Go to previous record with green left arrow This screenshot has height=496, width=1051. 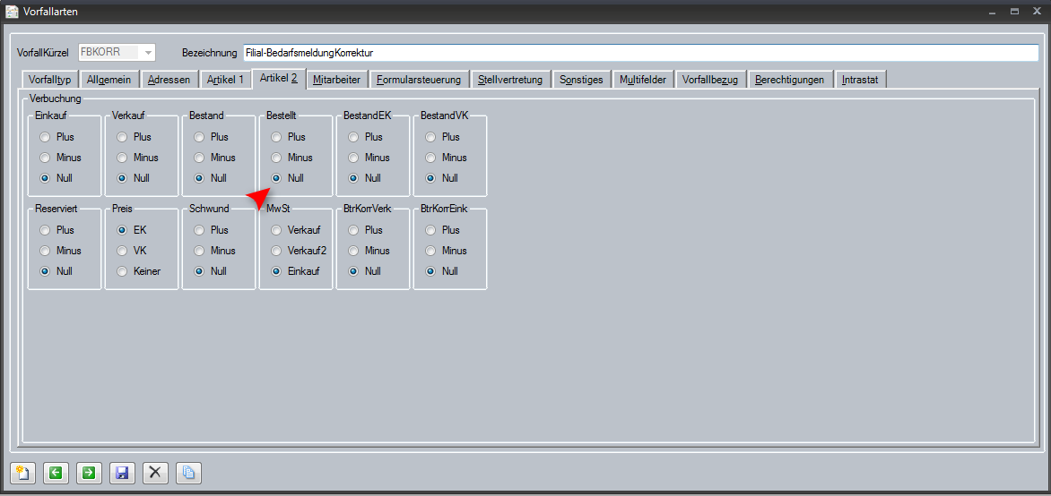56,473
